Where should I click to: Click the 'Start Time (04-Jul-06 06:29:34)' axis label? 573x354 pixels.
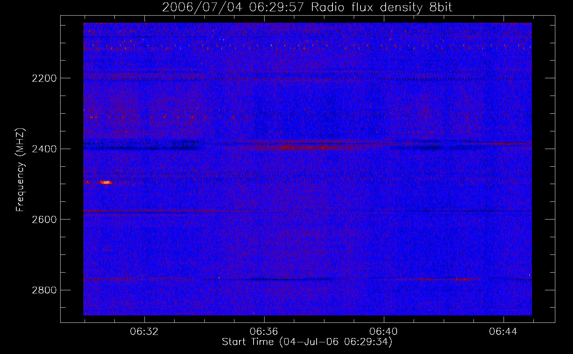307,342
